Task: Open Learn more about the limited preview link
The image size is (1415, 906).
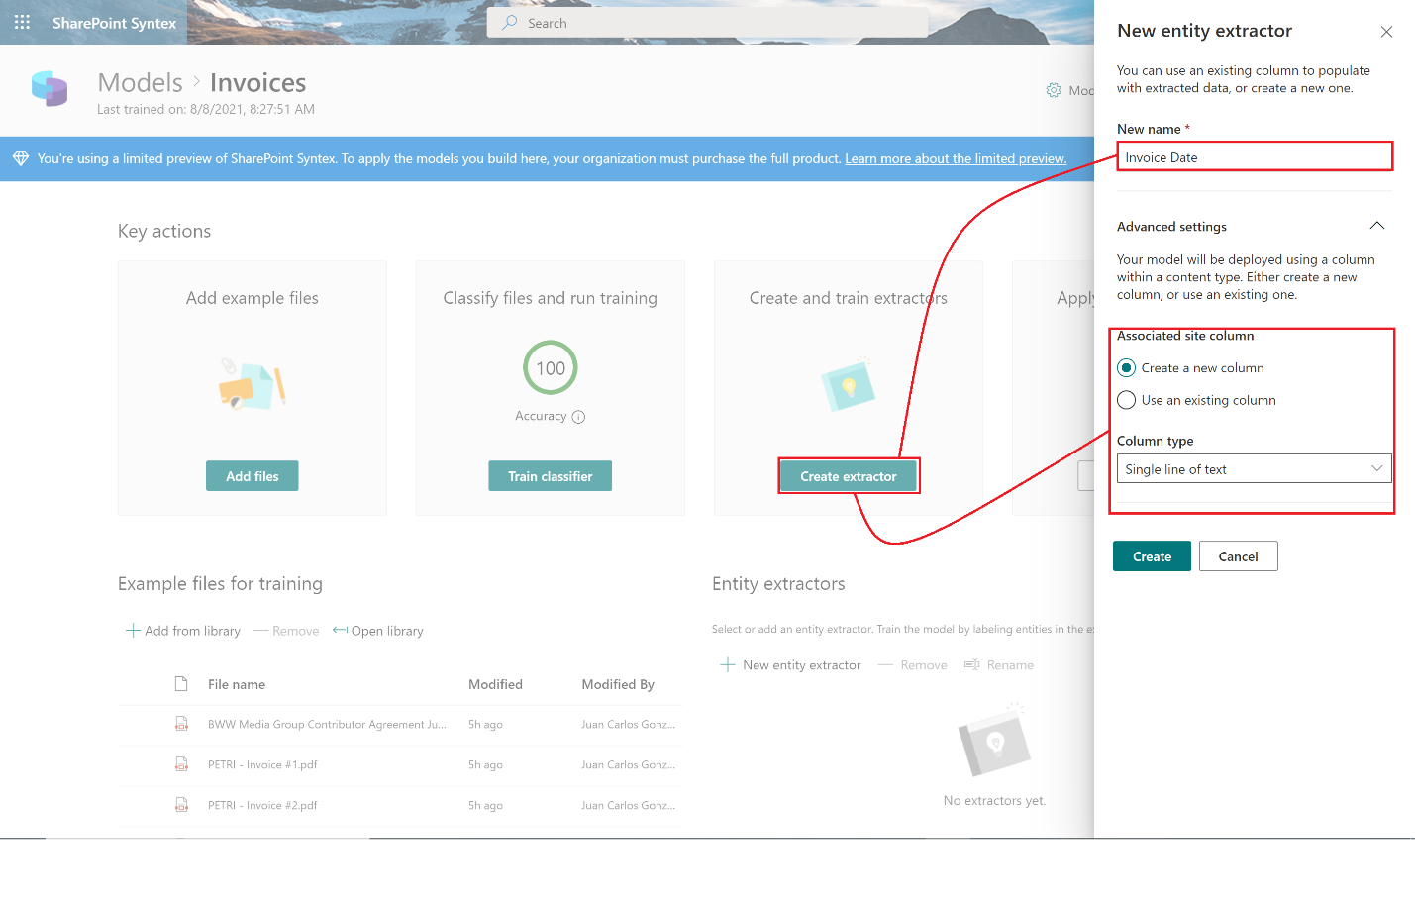Action: (955, 158)
